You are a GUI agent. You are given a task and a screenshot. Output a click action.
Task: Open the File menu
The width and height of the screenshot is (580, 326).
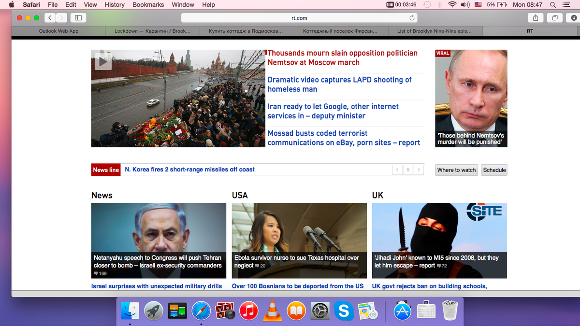pyautogui.click(x=53, y=5)
